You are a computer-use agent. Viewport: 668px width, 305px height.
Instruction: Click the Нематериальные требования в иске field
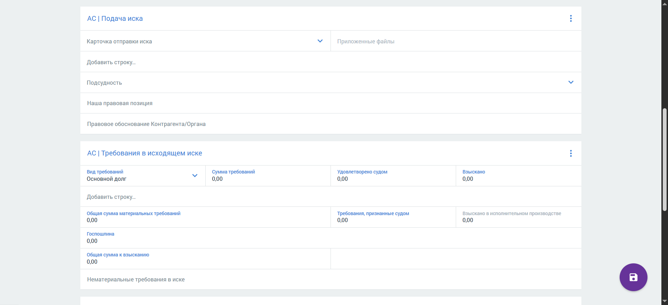[x=331, y=279]
